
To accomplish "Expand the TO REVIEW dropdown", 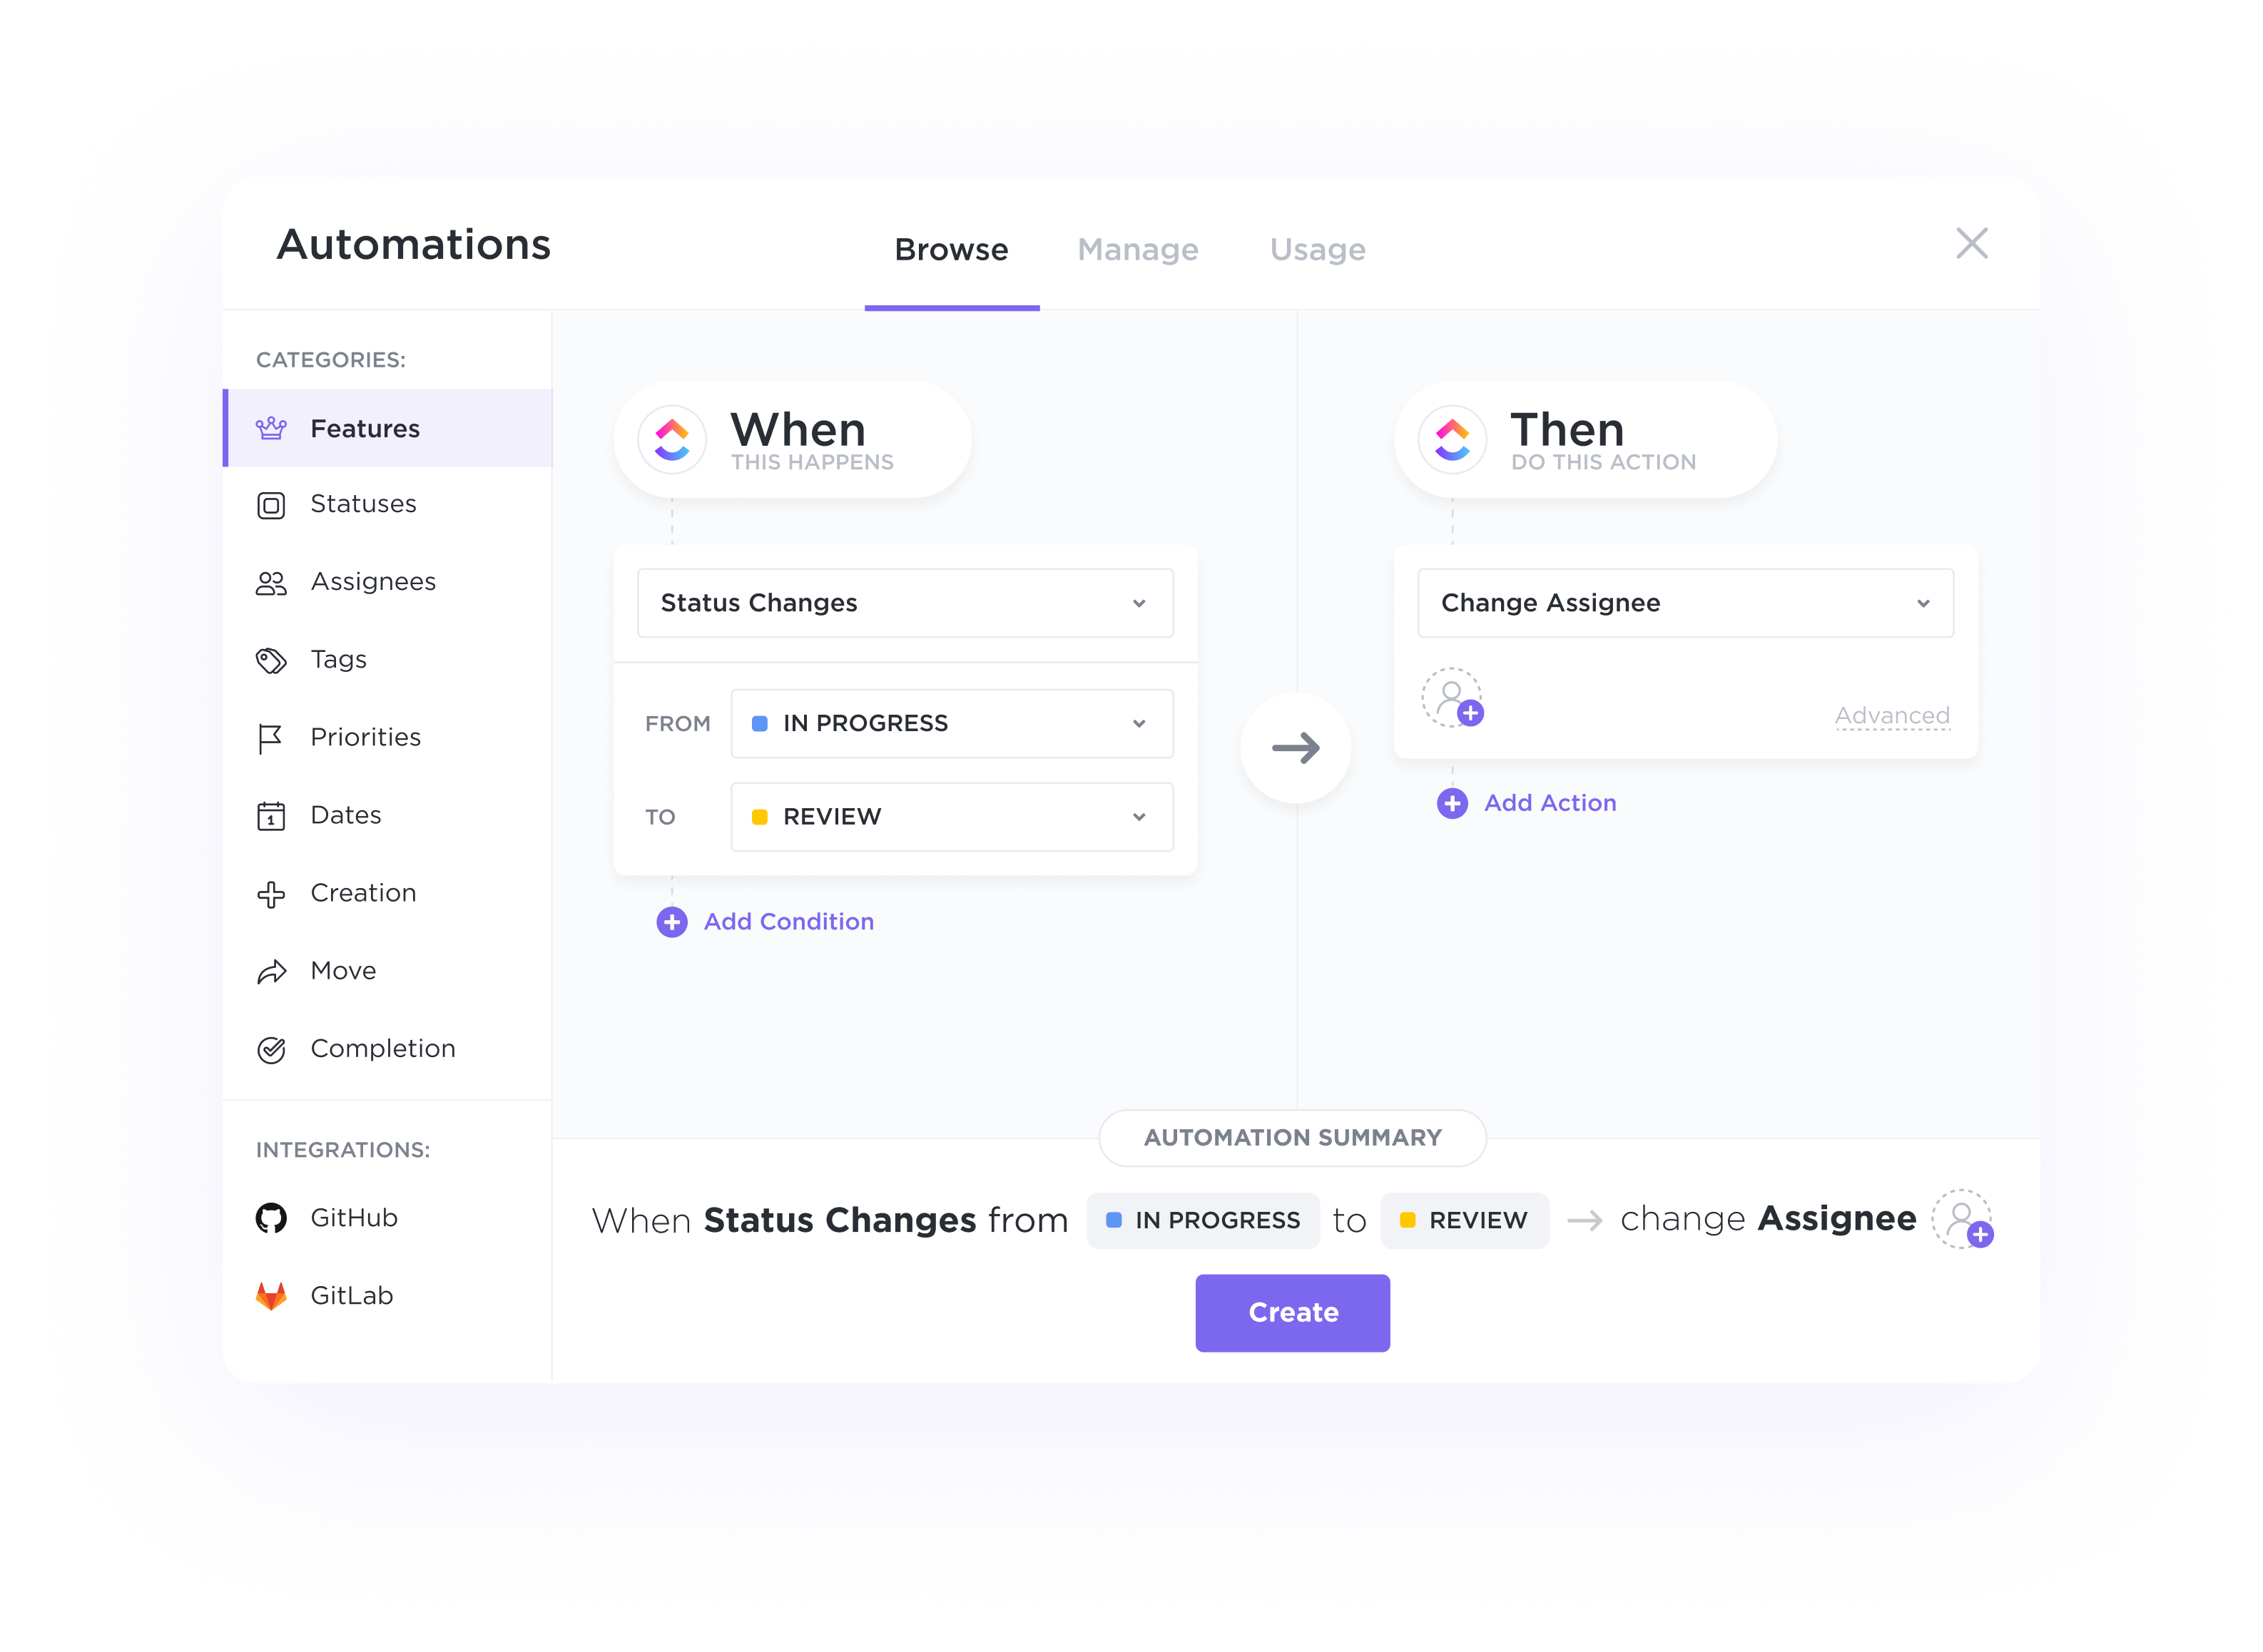I will click(x=1139, y=815).
